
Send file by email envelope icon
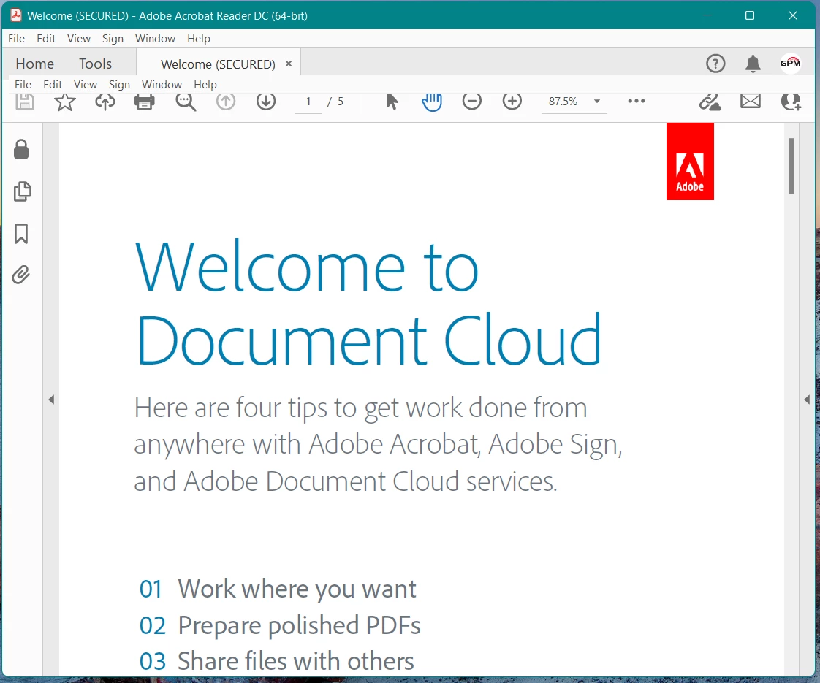tap(751, 101)
